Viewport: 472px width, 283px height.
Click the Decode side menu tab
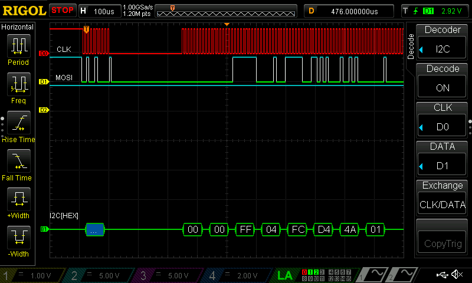(411, 47)
